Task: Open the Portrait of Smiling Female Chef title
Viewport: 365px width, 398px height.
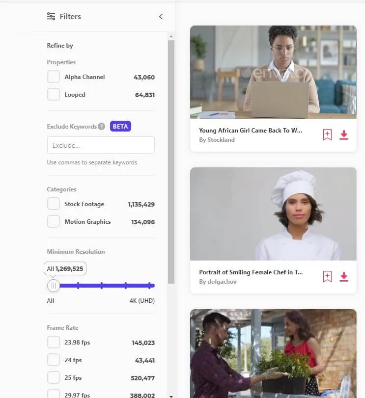Action: tap(251, 272)
